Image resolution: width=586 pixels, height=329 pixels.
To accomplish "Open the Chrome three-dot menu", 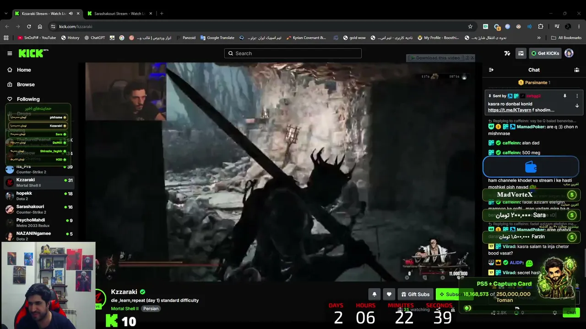I will coord(579,27).
